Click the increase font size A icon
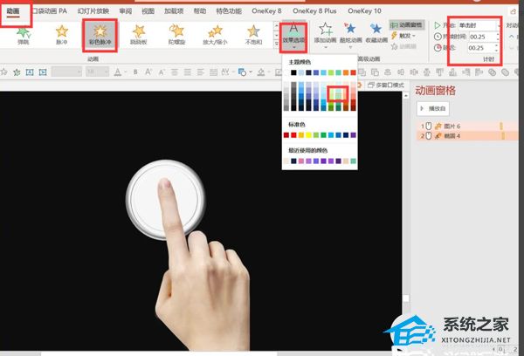Screen dimensions: 524x356 pyautogui.click(x=148, y=72)
